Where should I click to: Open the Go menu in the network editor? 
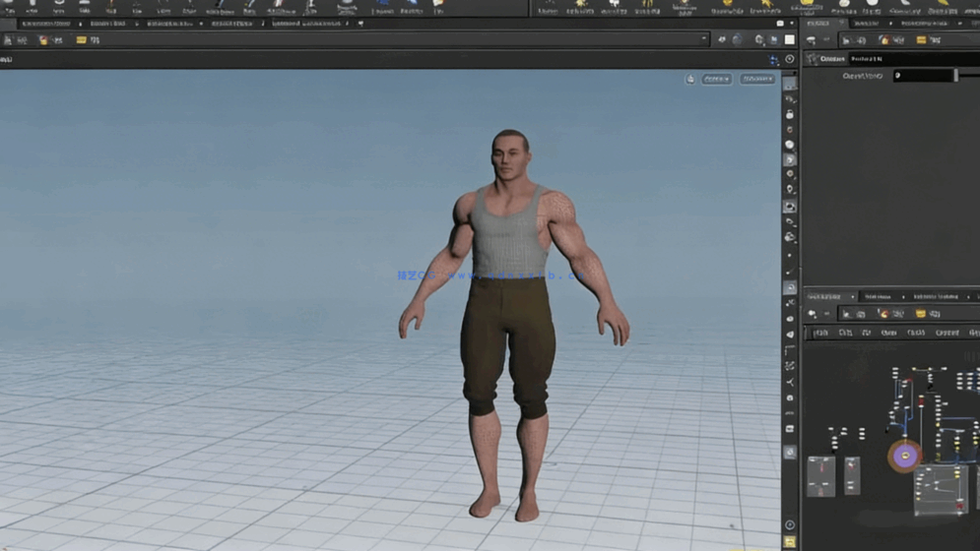point(867,333)
